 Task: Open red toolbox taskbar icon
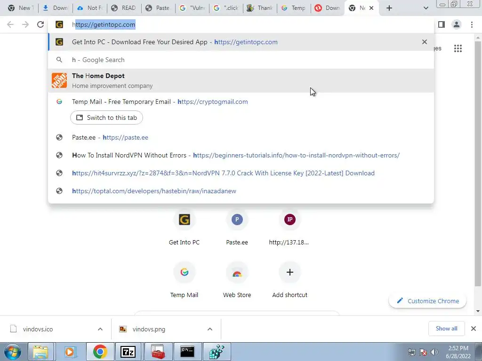click(158, 352)
